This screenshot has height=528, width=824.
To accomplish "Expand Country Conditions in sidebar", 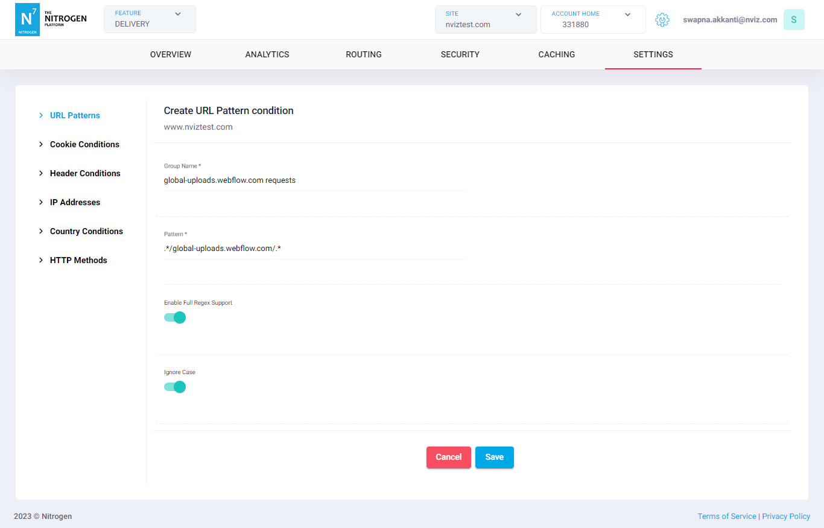I will pos(86,231).
